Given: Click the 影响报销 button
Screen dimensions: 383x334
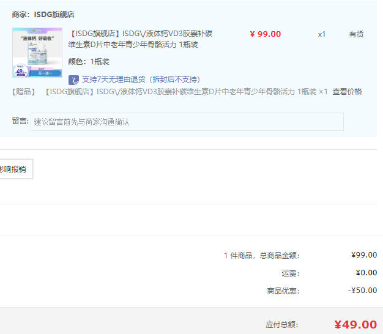Looking at the screenshot, I should point(15,169).
